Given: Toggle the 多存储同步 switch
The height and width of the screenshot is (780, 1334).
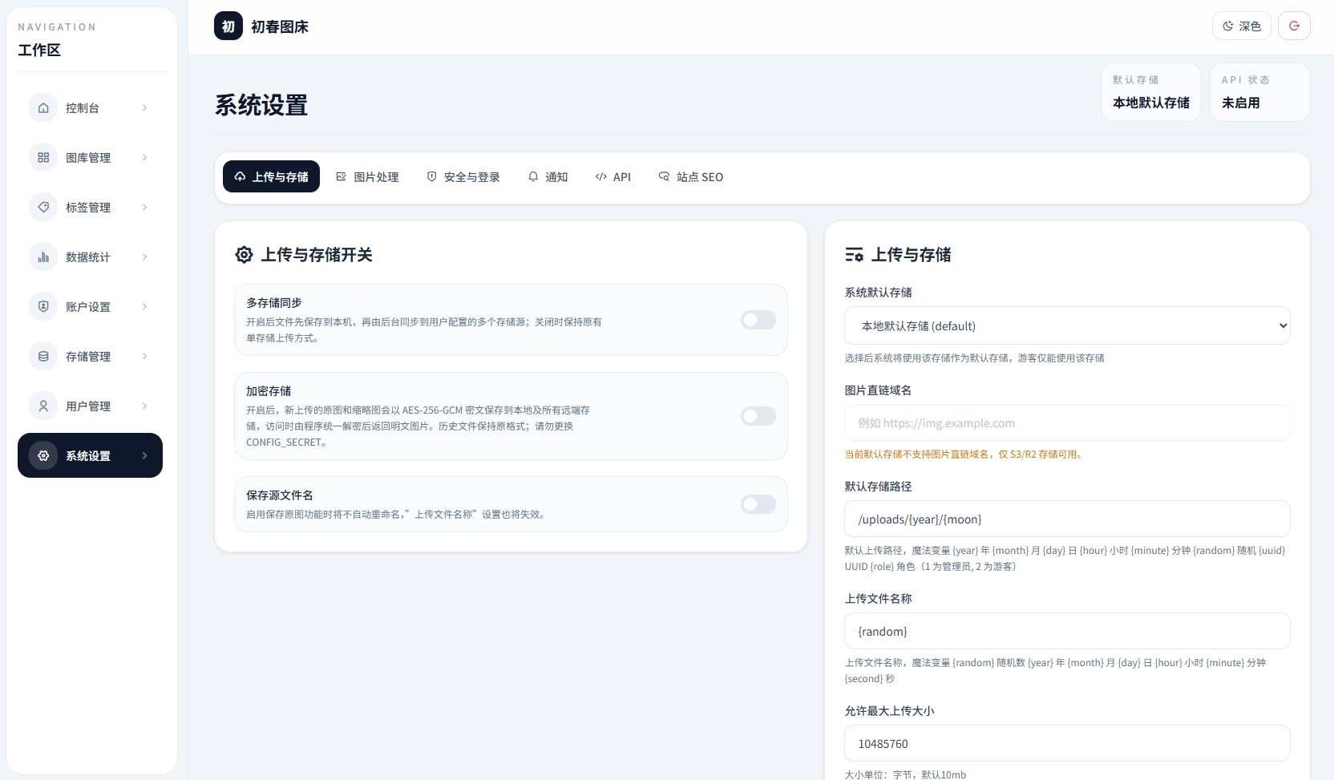Looking at the screenshot, I should 758,320.
